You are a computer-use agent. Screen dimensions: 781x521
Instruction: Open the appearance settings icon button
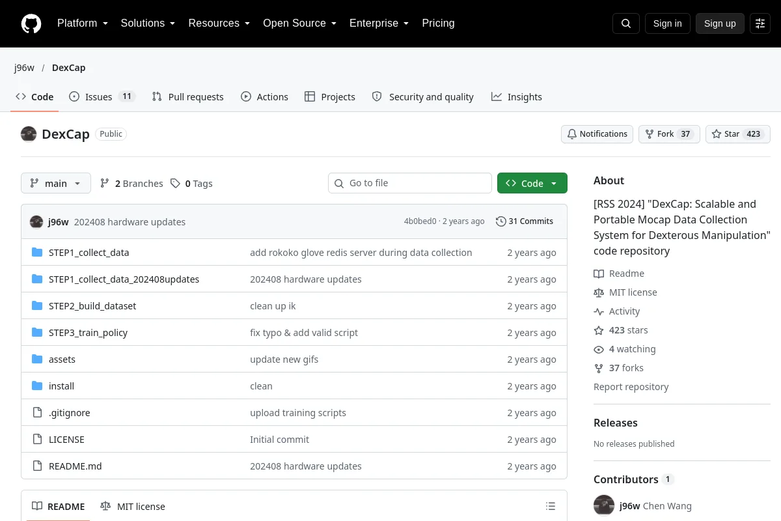tap(760, 23)
